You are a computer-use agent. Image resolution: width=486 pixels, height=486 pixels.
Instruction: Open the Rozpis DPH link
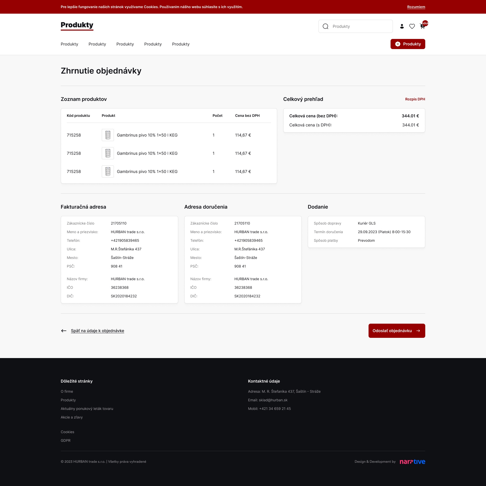[x=415, y=99]
